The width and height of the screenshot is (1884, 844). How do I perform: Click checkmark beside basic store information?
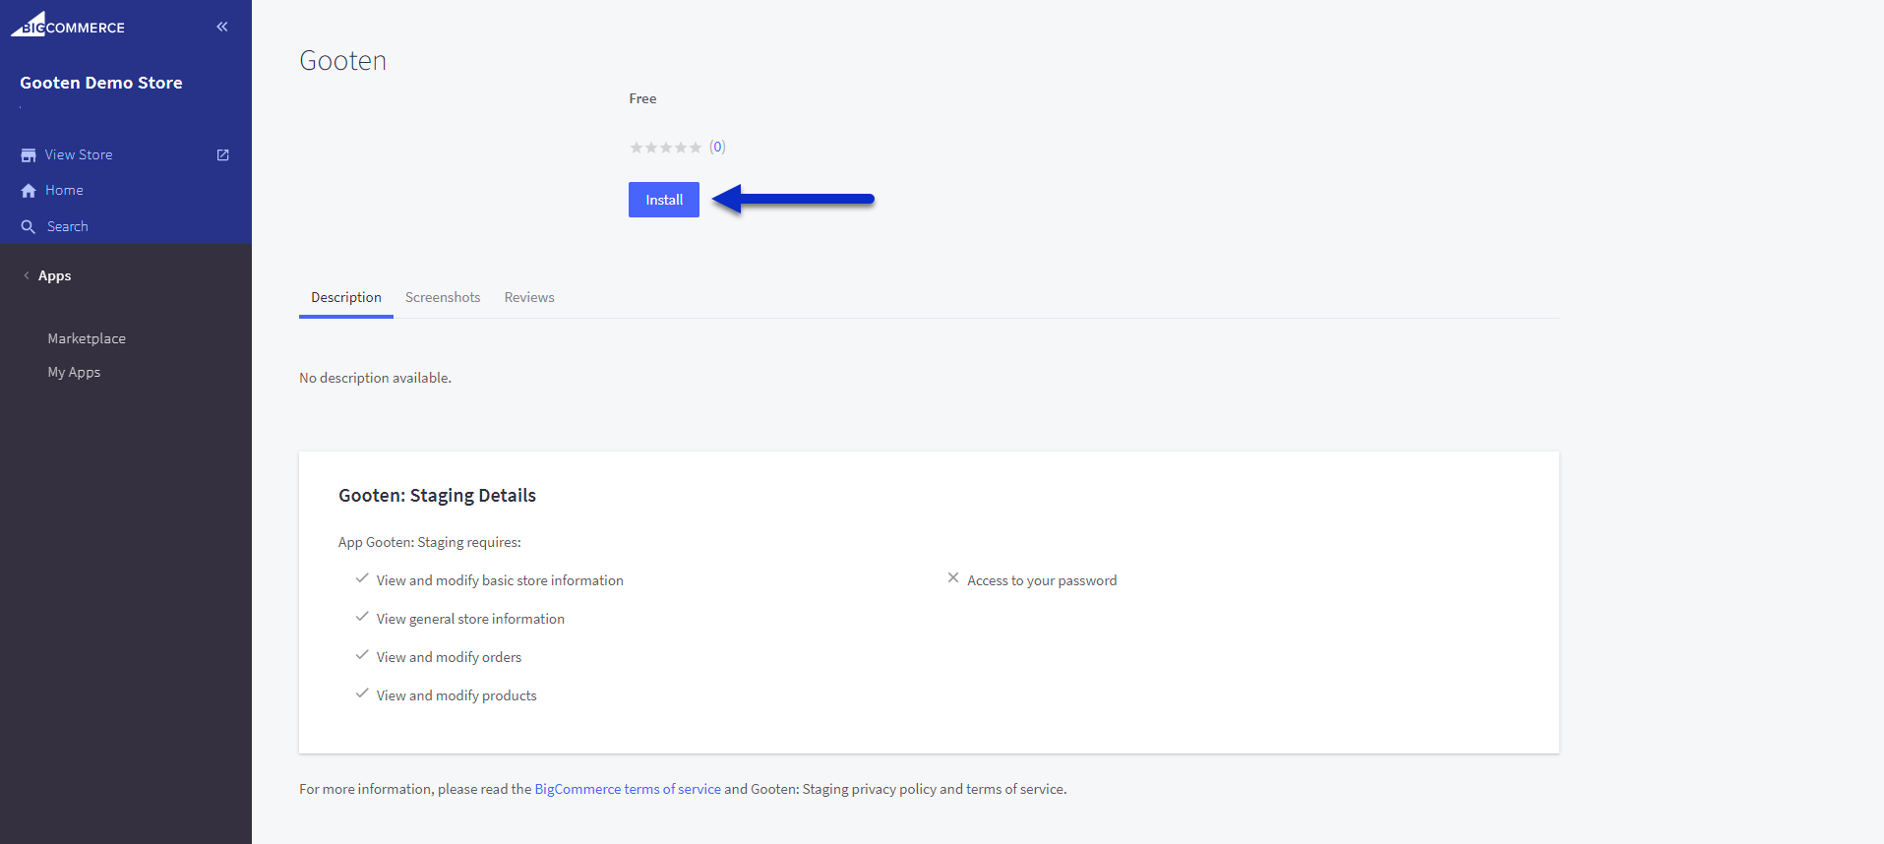[362, 578]
